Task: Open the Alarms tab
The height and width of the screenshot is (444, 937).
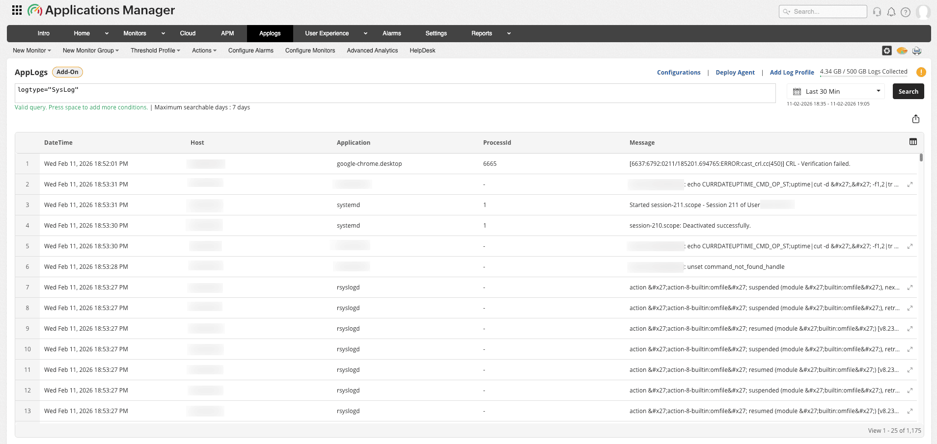Action: tap(391, 33)
